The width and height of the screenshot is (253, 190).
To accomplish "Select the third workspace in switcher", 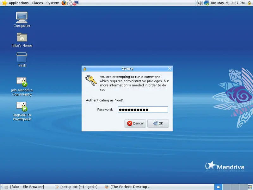I will (x=235, y=187).
